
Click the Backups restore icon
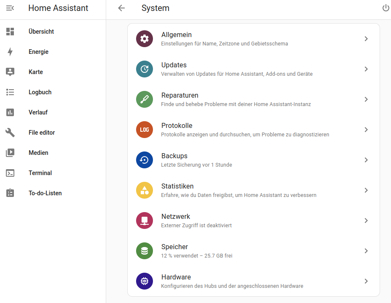click(x=145, y=160)
